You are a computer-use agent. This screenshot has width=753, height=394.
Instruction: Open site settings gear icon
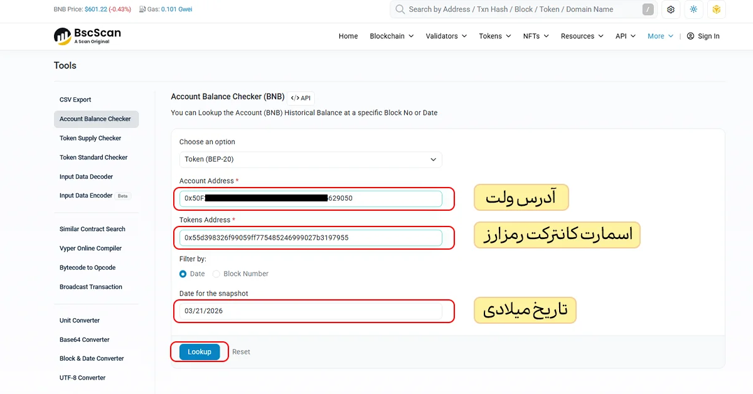click(671, 9)
